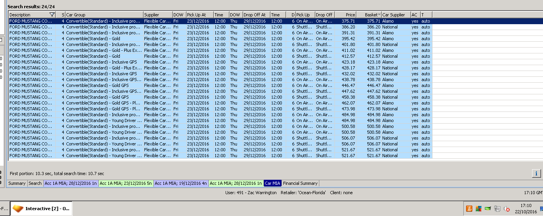Screen dimensions: 543x216
Task: Open the Java tray icon
Action: [469, 209]
